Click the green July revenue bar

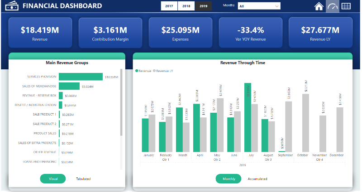click(x=248, y=117)
